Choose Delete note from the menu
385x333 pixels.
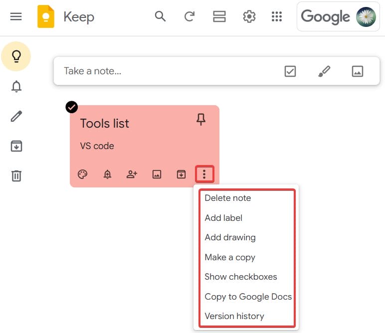click(228, 198)
